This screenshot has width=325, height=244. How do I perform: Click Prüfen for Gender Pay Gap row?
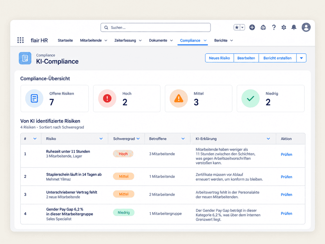286,213
